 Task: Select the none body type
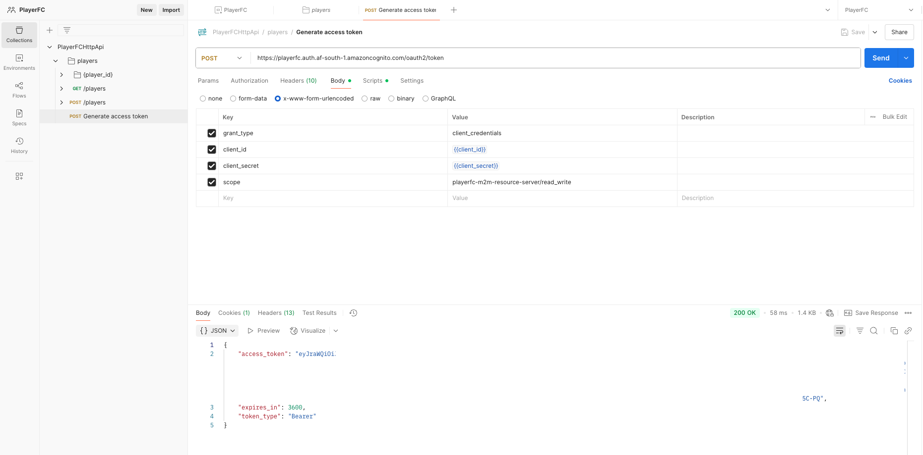coord(203,99)
